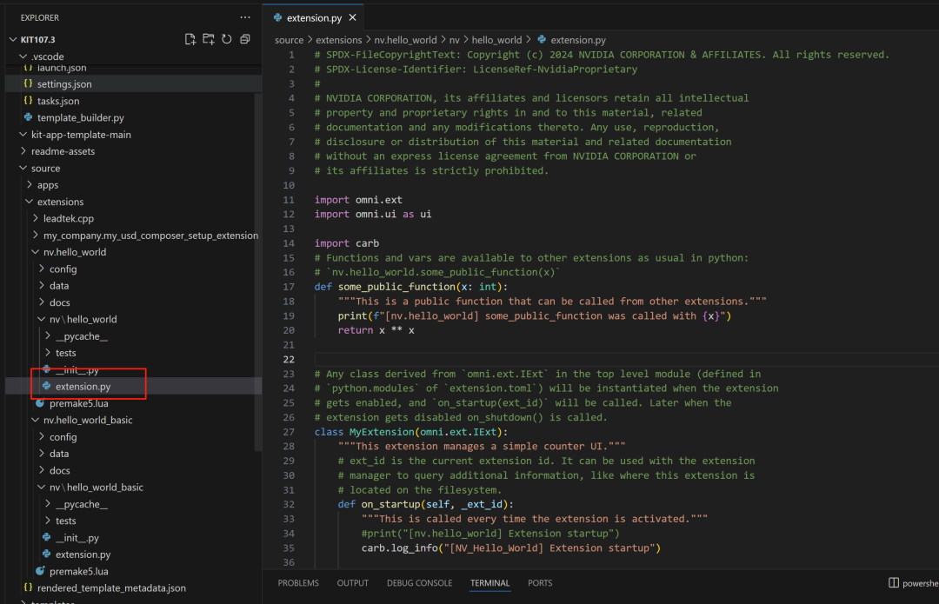Open rendered_template_metadata.json file
This screenshot has height=604, width=939.
111,587
